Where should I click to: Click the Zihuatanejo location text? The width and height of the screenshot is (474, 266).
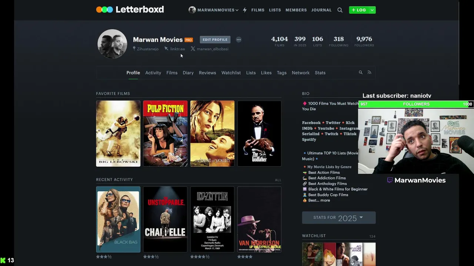click(148, 49)
